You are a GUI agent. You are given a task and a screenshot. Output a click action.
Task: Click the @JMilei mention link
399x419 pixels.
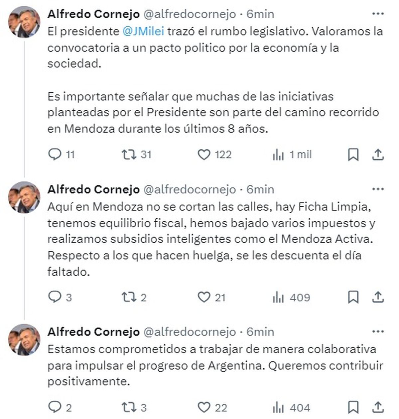point(143,31)
